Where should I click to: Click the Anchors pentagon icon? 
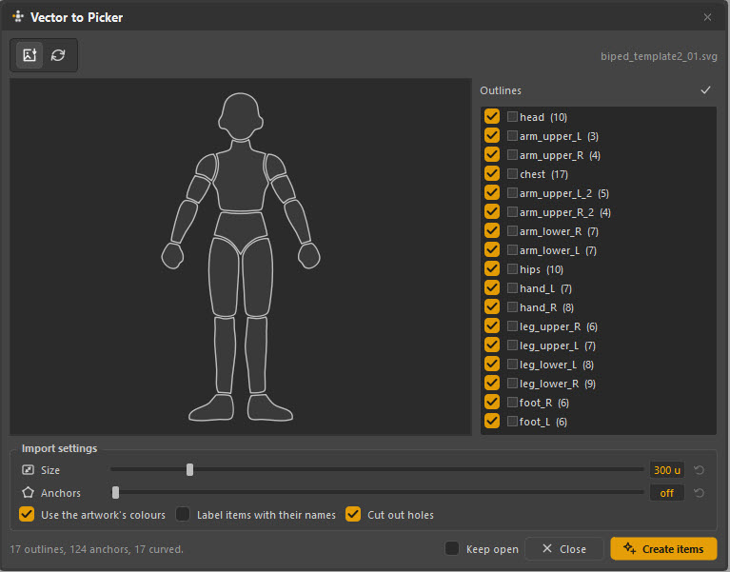click(28, 492)
